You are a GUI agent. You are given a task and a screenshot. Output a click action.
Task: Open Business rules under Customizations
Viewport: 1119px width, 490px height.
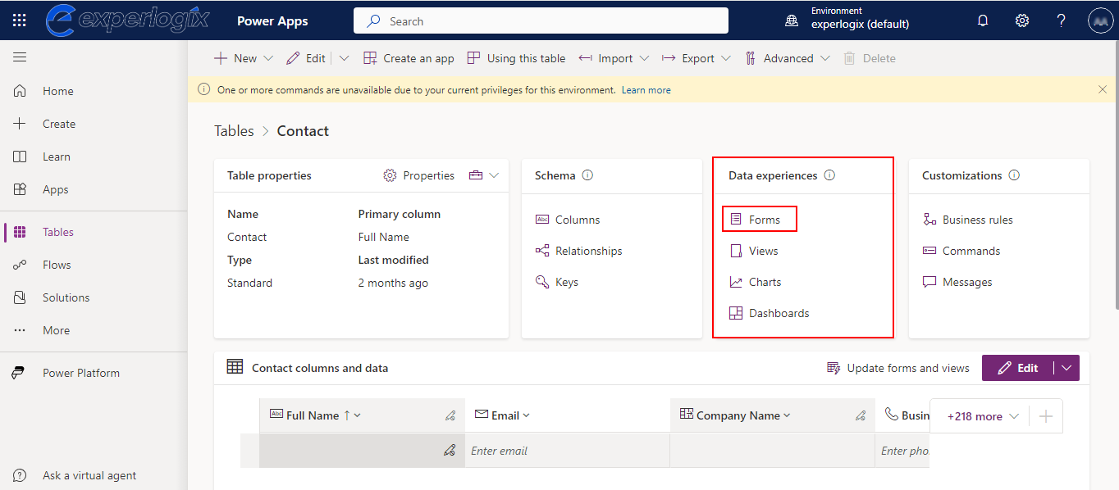pos(967,220)
